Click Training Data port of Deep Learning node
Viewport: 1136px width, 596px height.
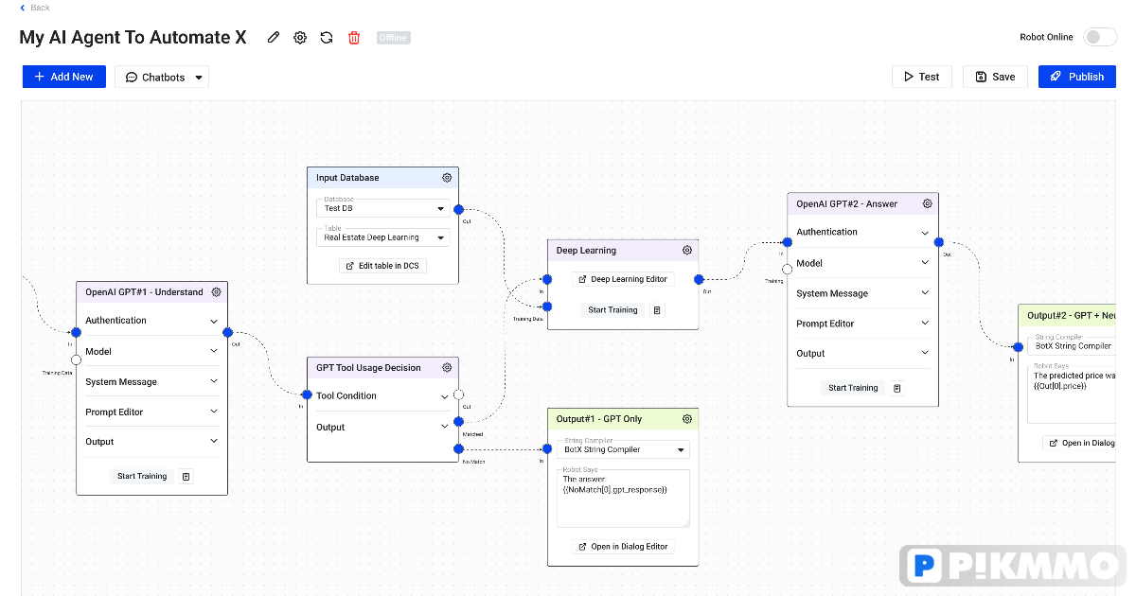pyautogui.click(x=547, y=306)
